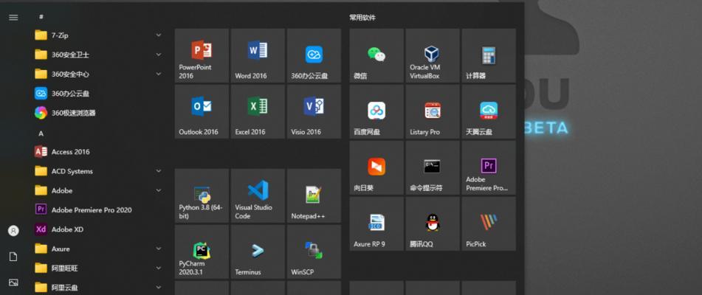Launch 360极速浏览器 from the app list
This screenshot has height=295, width=702.
(98, 113)
